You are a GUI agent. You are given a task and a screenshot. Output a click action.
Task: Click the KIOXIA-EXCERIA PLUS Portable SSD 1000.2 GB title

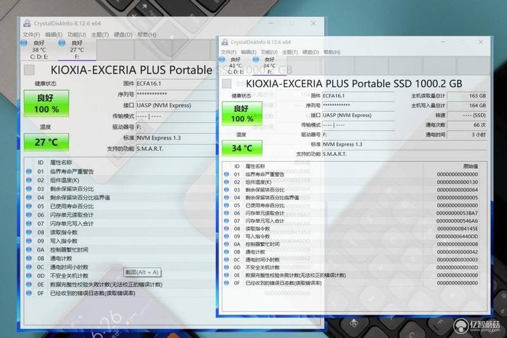point(354,84)
